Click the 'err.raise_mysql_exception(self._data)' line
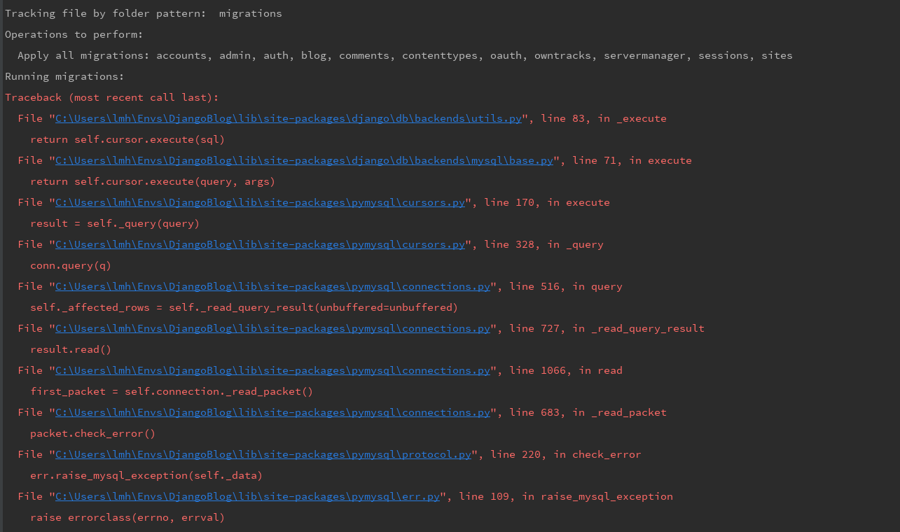Image resolution: width=900 pixels, height=532 pixels. (x=146, y=475)
